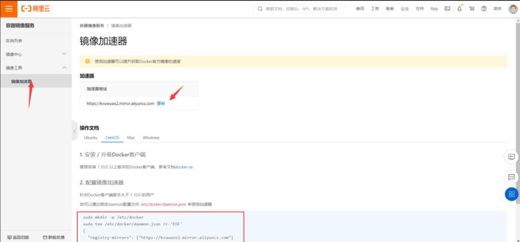Switch to the Mac tab
This screenshot has width=520, height=242.
pos(131,137)
